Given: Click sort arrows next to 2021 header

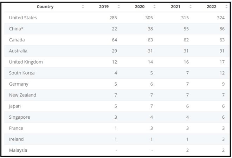Looking at the screenshot, I should point(191,7).
